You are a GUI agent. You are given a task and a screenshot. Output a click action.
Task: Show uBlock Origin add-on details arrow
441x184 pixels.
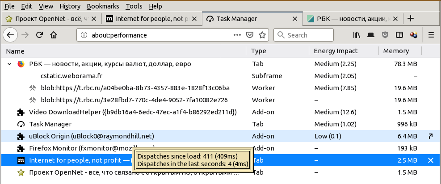tap(431, 136)
